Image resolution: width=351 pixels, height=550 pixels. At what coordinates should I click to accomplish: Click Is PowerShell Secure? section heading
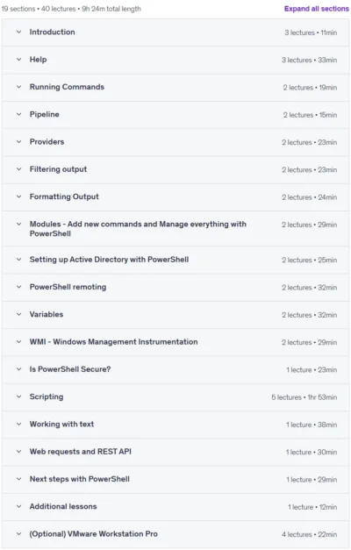pyautogui.click(x=70, y=369)
